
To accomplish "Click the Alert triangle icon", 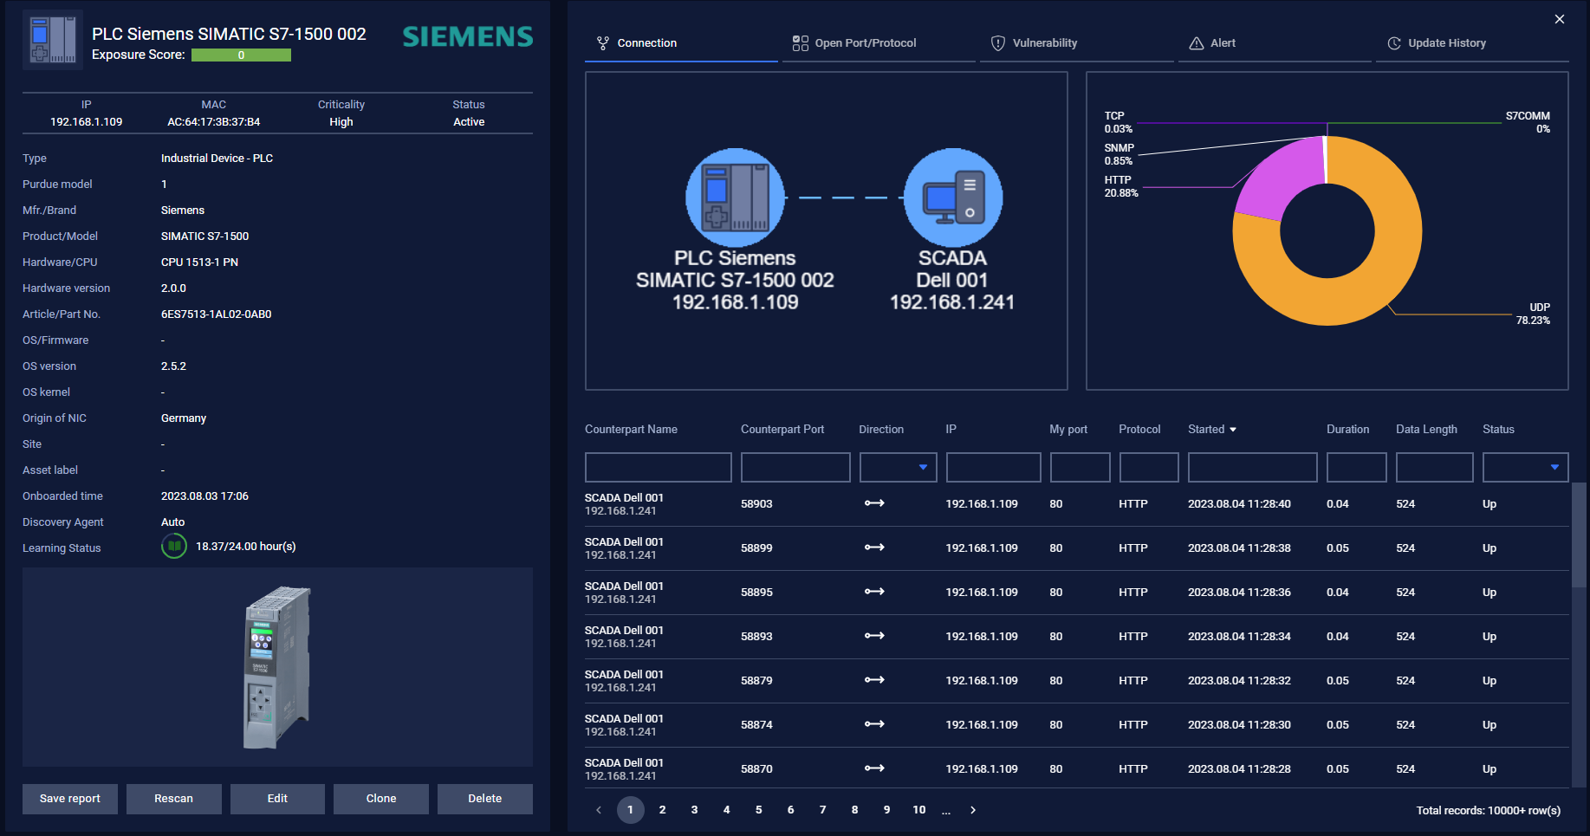I will (x=1197, y=43).
